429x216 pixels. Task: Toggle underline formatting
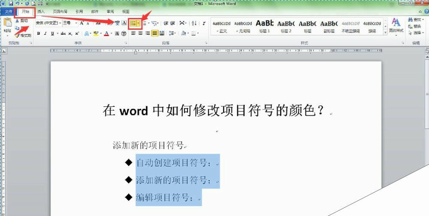[x=52, y=33]
